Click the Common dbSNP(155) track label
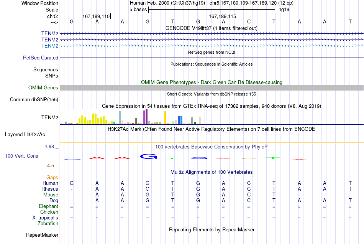 point(34,99)
